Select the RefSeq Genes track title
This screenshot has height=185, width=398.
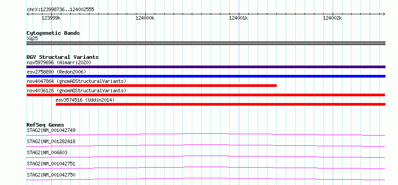[x=45, y=125]
